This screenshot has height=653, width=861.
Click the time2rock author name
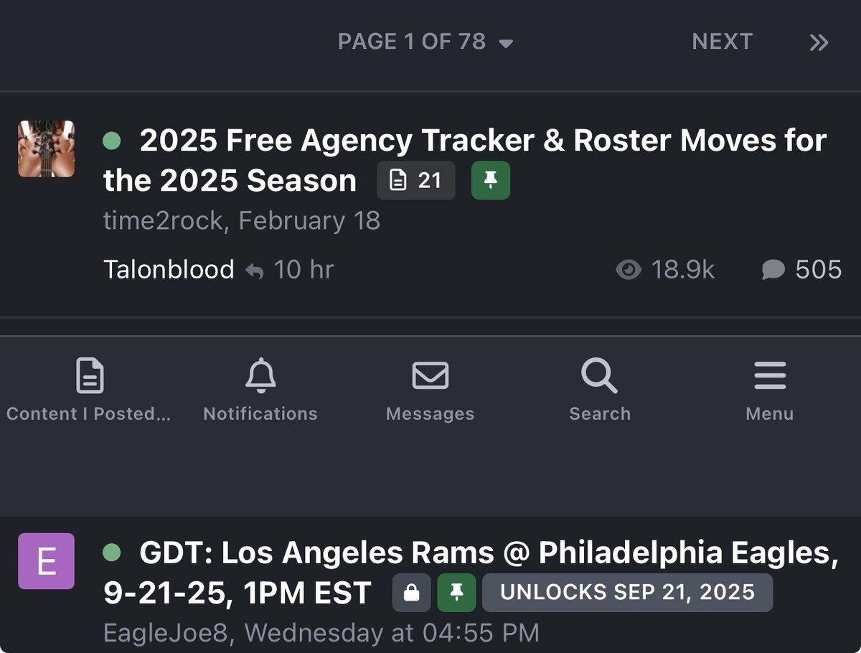pos(163,220)
